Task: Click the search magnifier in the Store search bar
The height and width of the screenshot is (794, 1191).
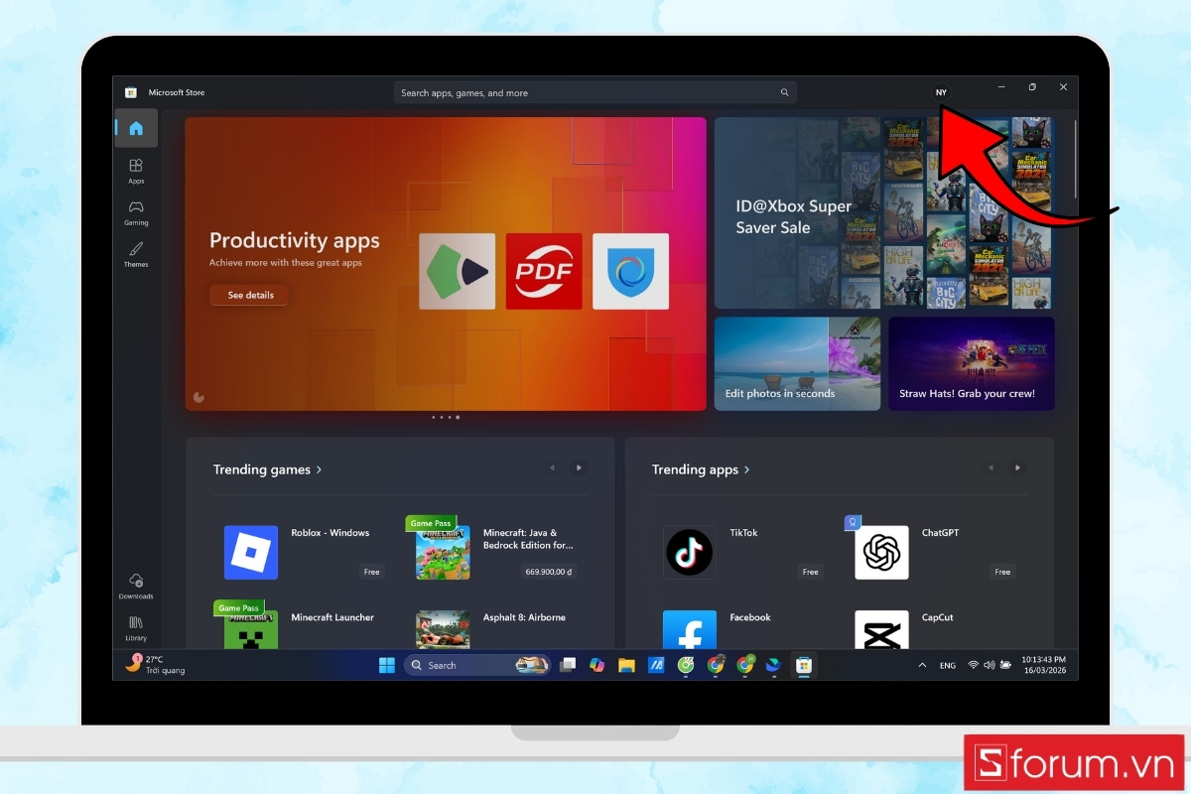Action: tap(784, 92)
